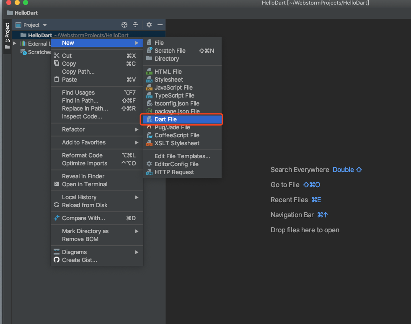Click the XSLT Stylesheet icon
Screen dimensions: 411x324
pos(150,143)
